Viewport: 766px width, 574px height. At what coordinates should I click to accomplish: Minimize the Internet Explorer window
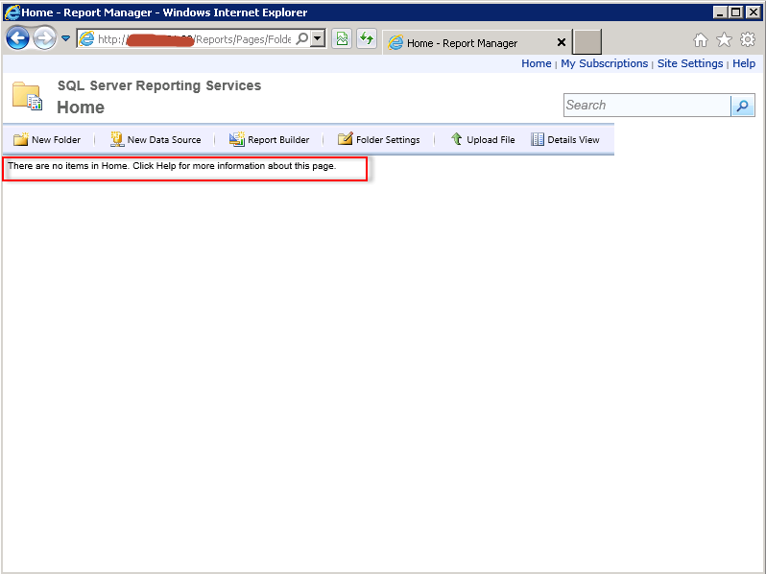pyautogui.click(x=720, y=12)
